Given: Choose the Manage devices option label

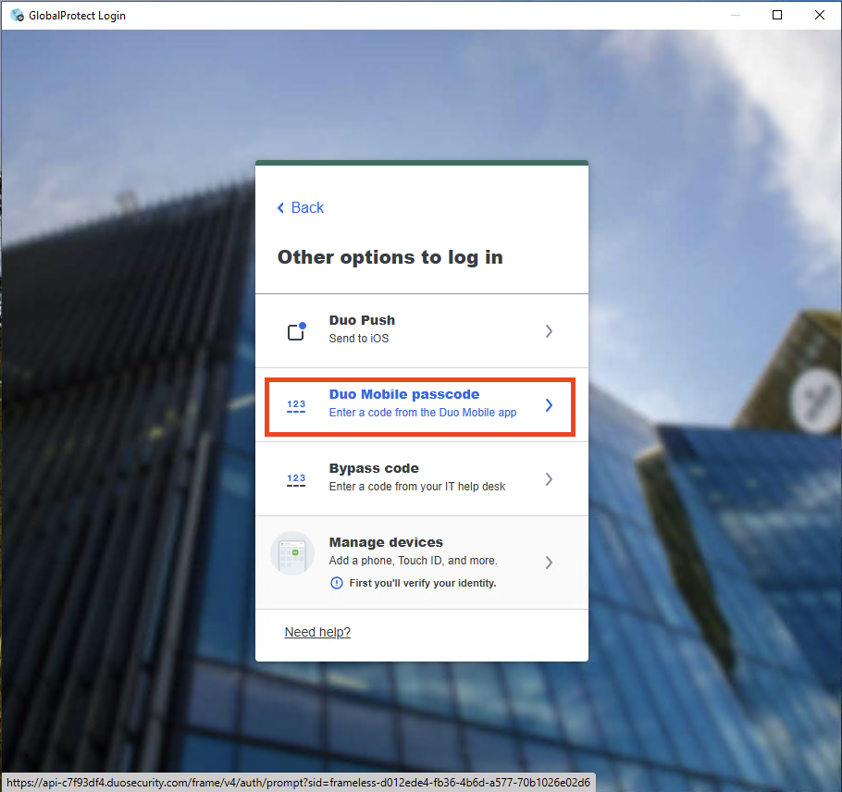Looking at the screenshot, I should pyautogui.click(x=386, y=542).
